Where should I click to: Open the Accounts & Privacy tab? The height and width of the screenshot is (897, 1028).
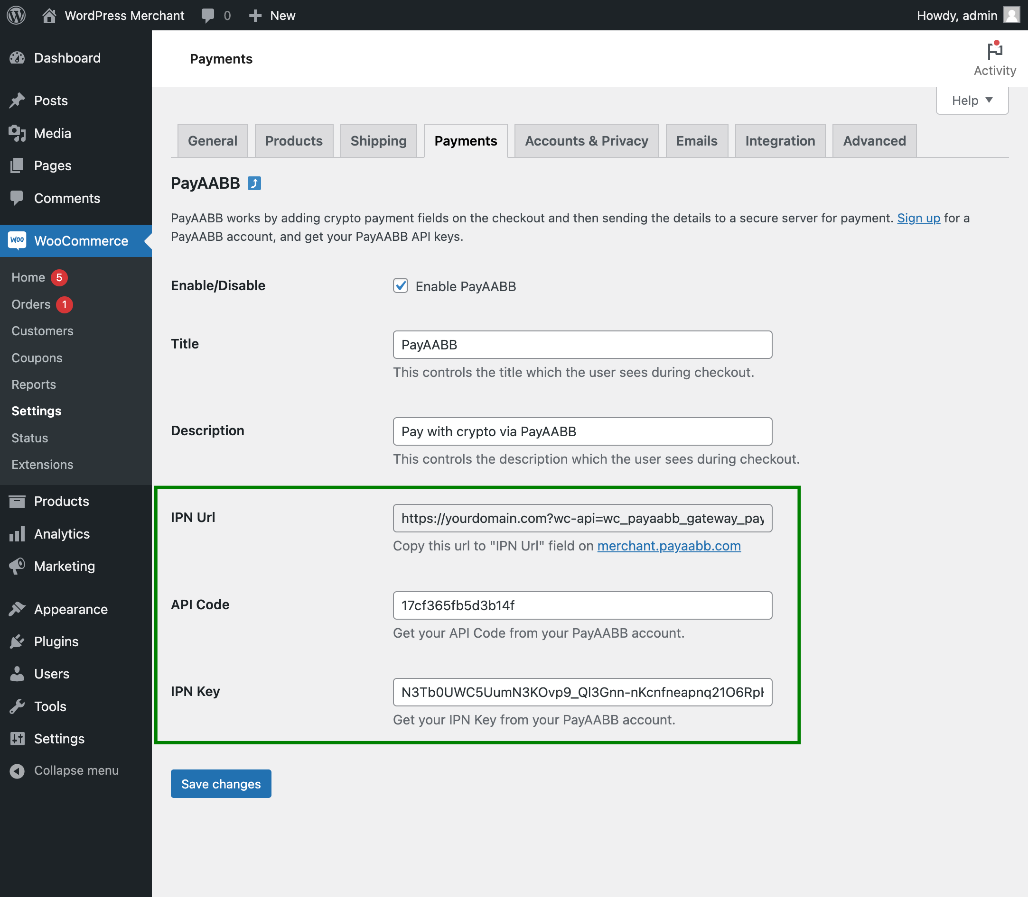586,141
